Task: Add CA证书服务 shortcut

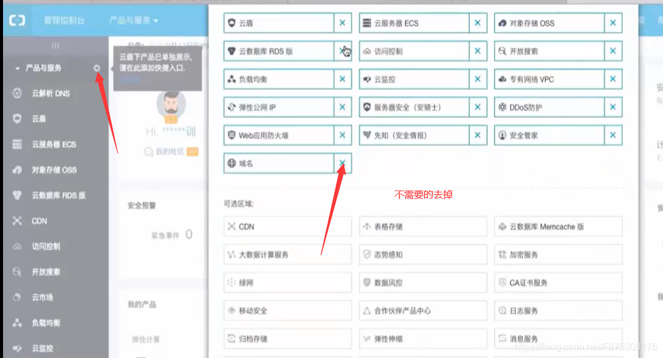Action: 558,282
